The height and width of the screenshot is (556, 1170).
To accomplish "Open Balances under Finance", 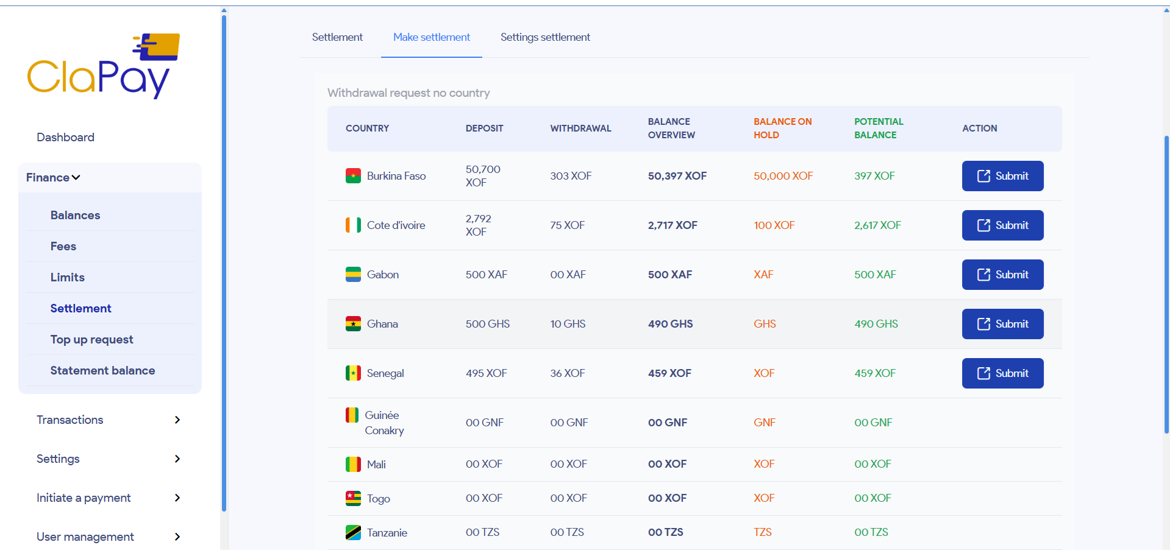I will 75,215.
